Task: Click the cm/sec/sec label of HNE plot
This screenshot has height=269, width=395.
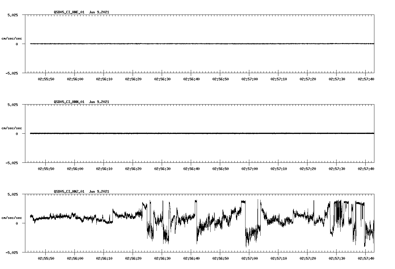Action: tap(12, 38)
